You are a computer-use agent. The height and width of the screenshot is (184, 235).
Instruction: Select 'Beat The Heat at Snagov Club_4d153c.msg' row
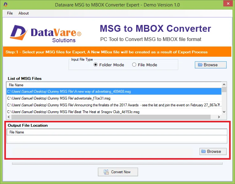coord(114,112)
